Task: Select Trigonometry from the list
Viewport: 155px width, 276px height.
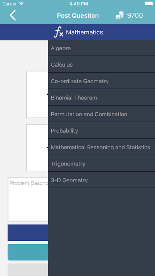Action: click(x=102, y=164)
